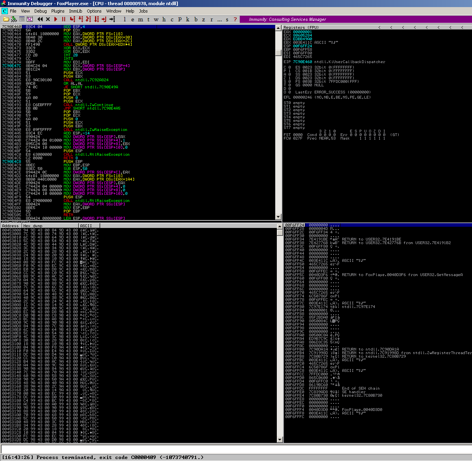472x461 pixels.
Task: Show CPU window with 'c' button
Action: [x=172, y=19]
